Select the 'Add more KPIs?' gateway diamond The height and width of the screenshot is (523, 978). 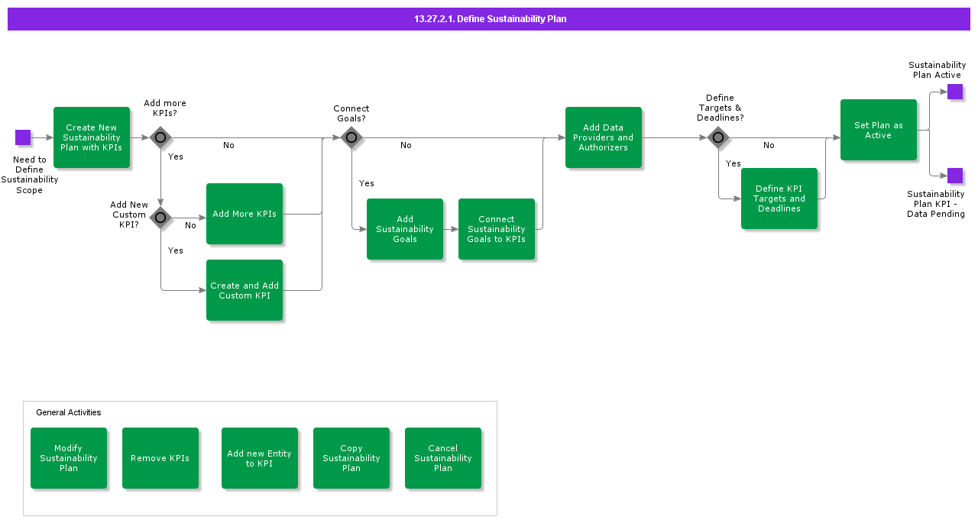tap(160, 137)
